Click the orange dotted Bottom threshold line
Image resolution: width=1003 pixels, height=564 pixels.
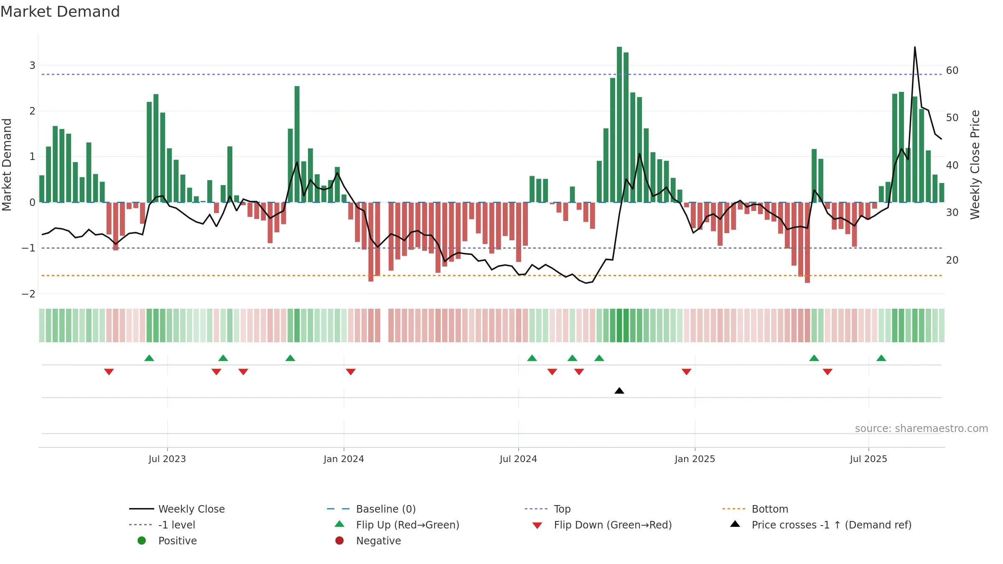click(491, 276)
